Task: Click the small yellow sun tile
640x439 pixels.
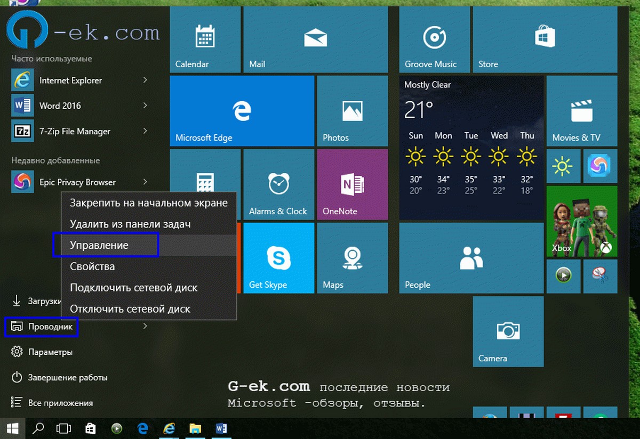Action: (563, 166)
